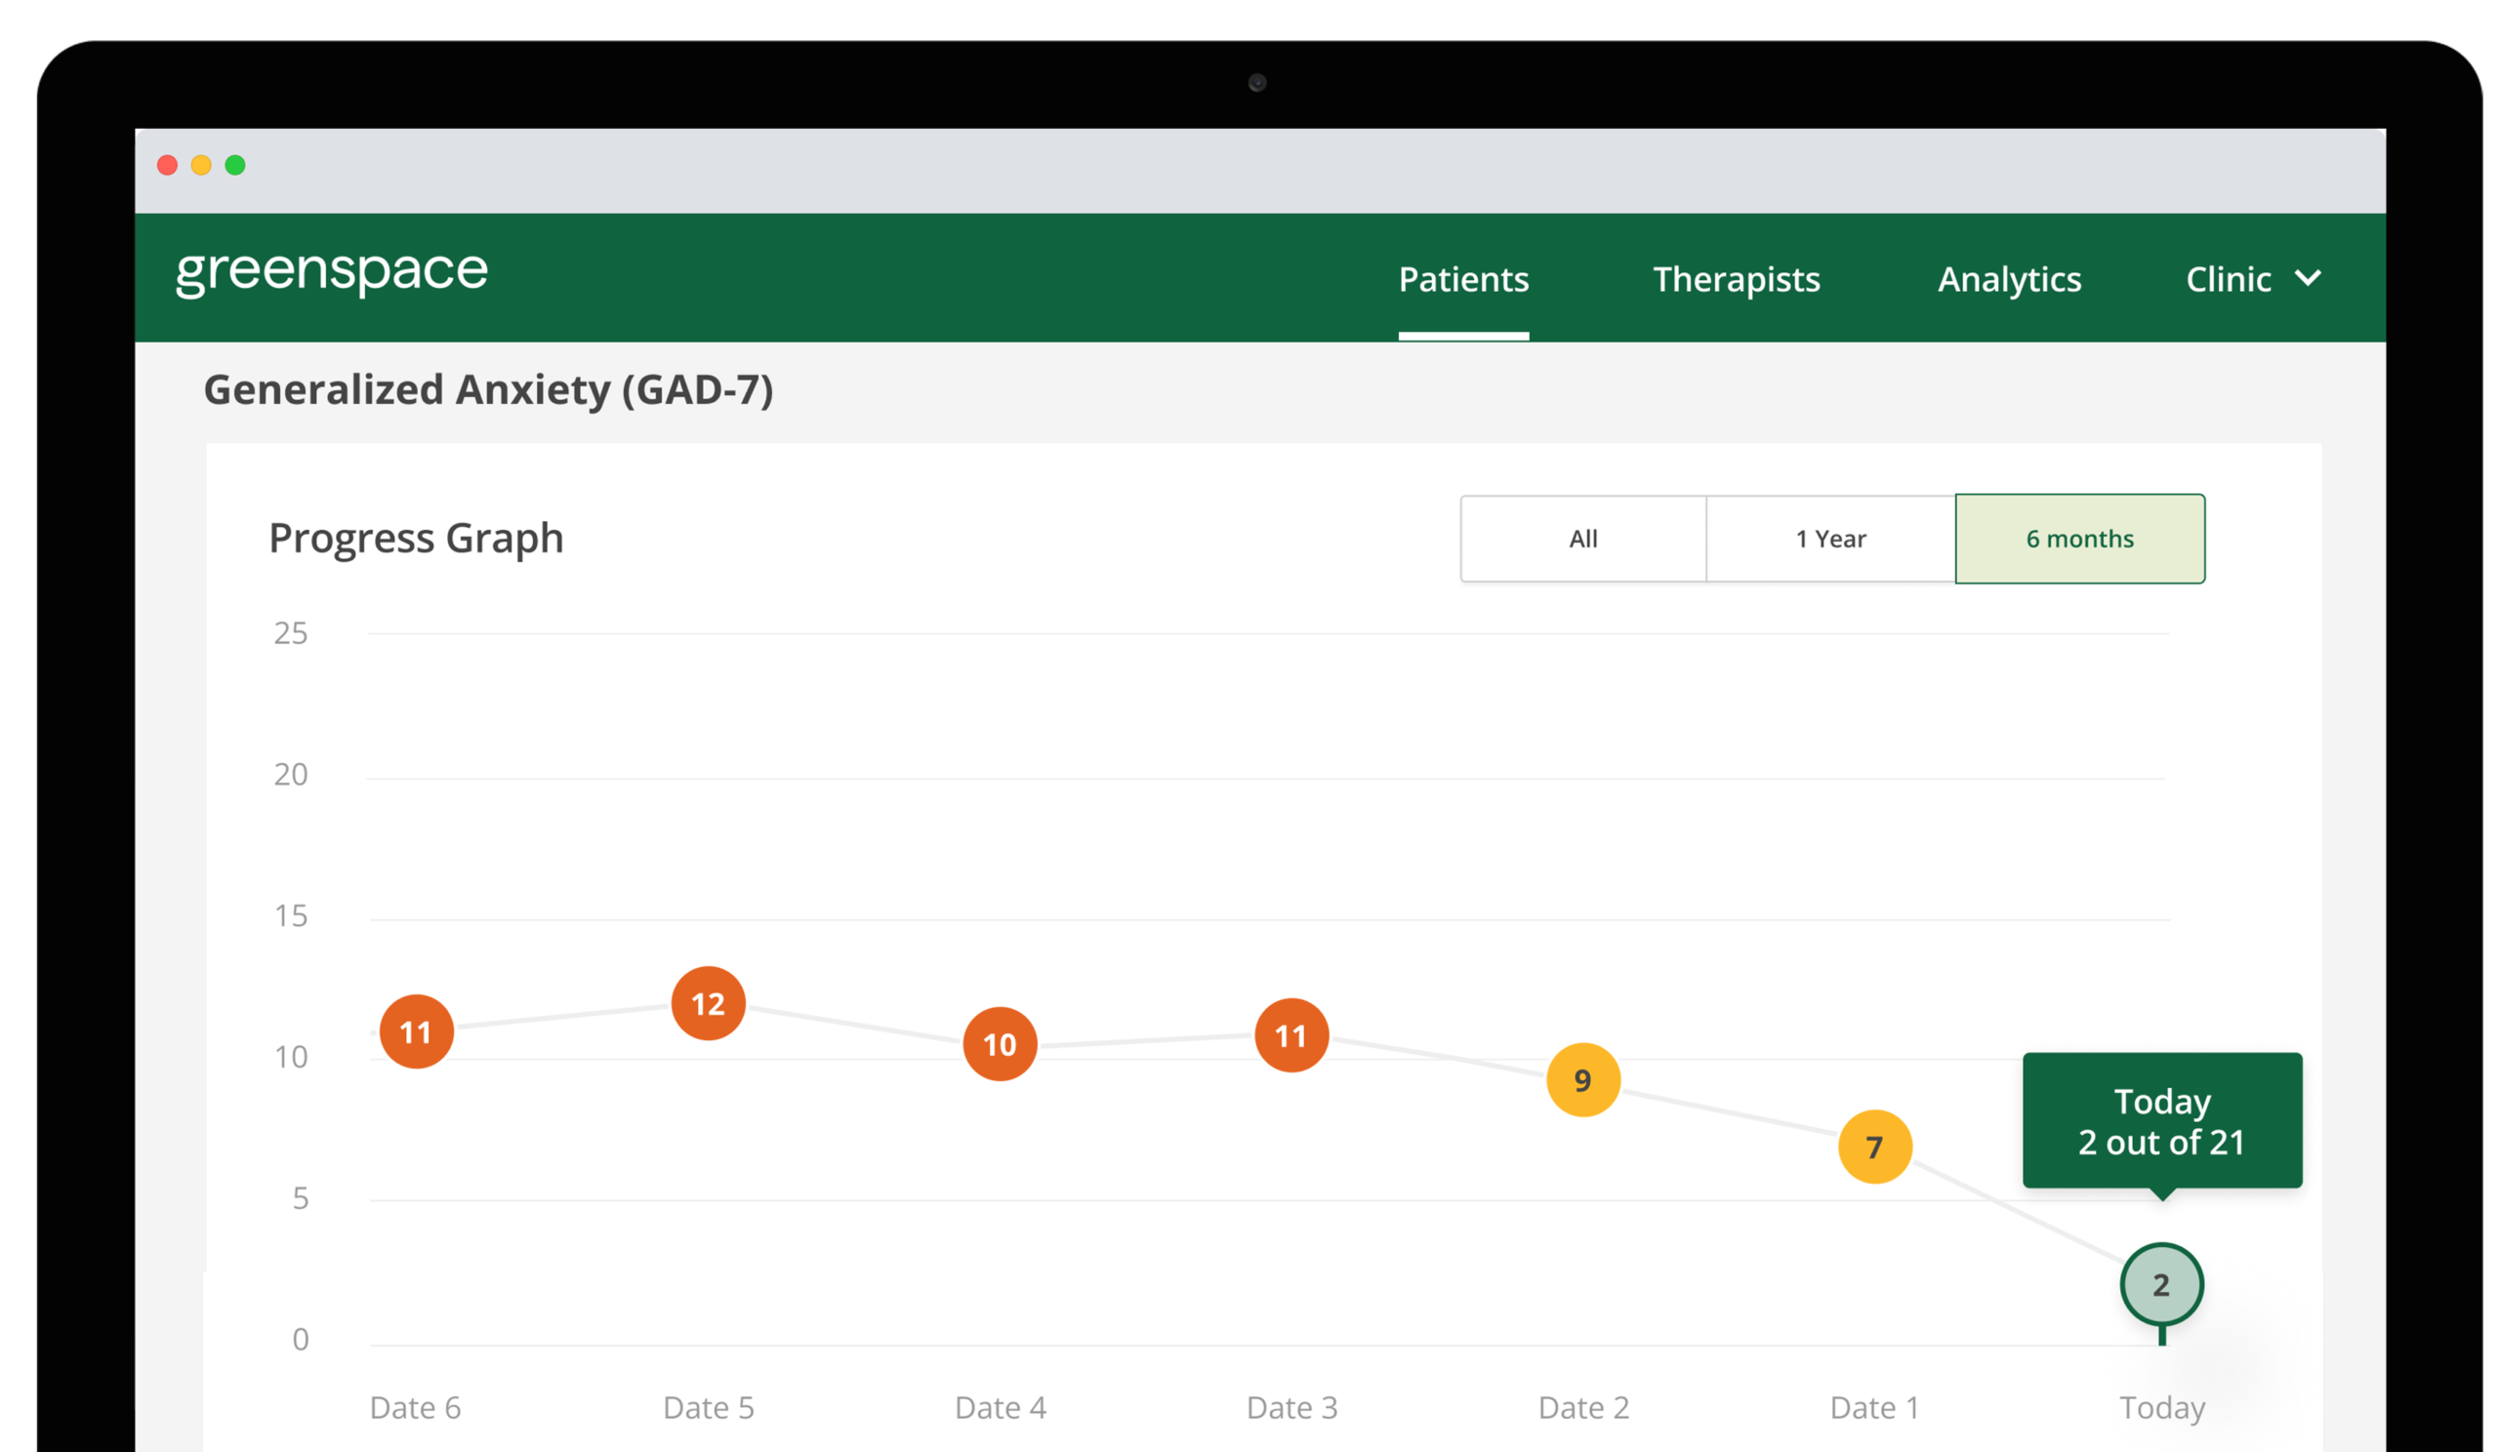The image size is (2499, 1452).
Task: Click the greenspace logo
Action: [x=331, y=272]
